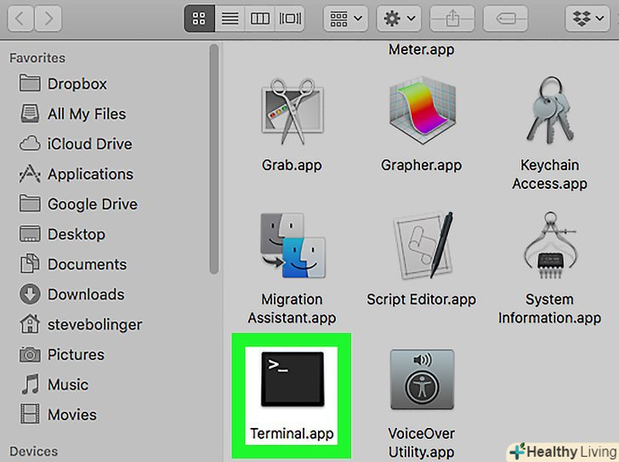Go forward with the right arrow button
This screenshot has height=462, width=619.
point(48,18)
